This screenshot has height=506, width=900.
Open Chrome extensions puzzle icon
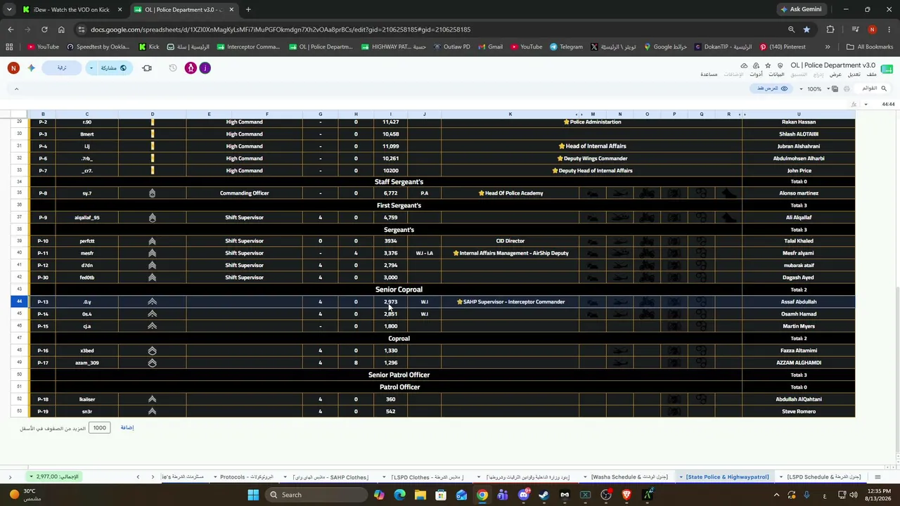pos(830,30)
